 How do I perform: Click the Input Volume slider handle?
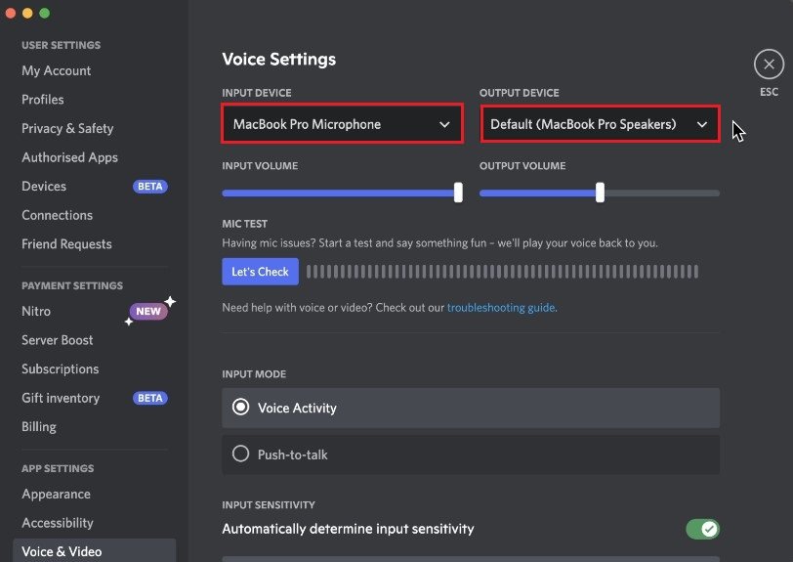[458, 193]
